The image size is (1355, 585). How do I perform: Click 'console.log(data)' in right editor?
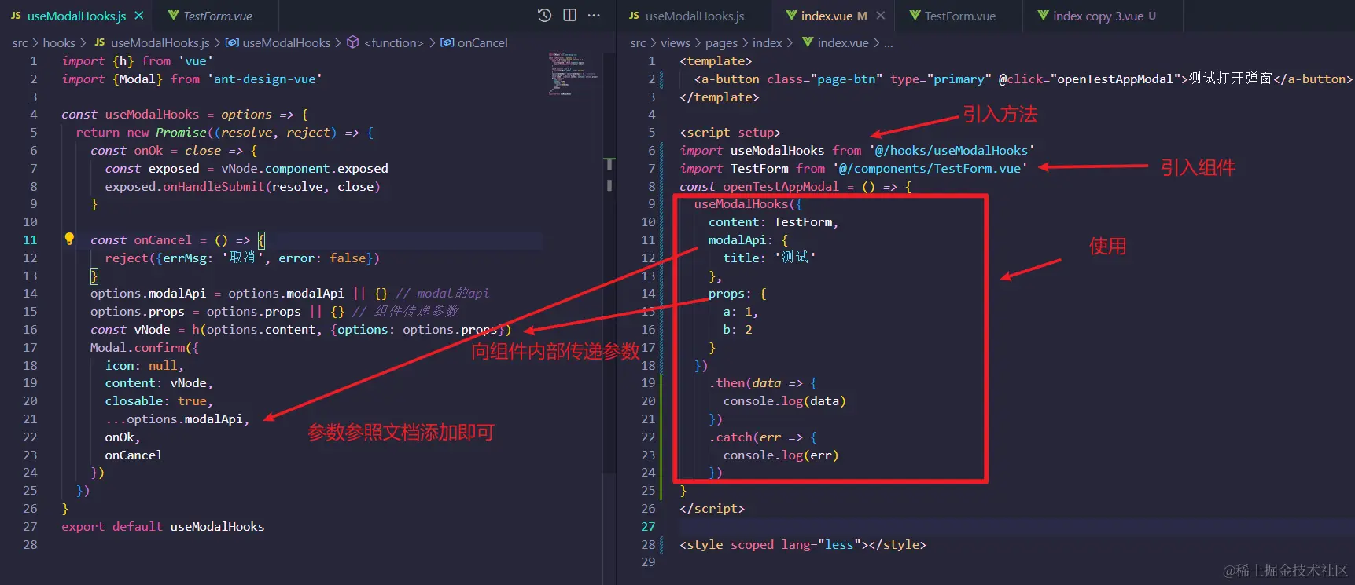(x=784, y=400)
